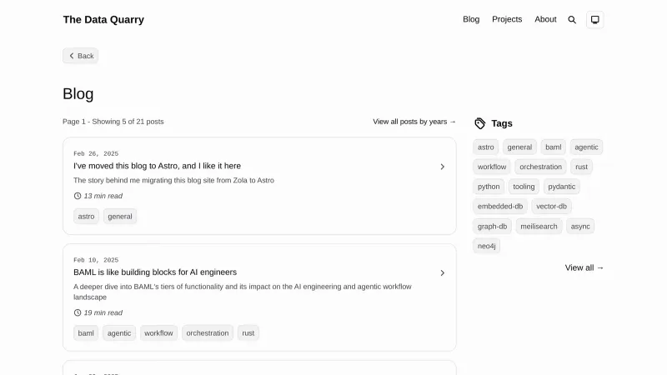667x375 pixels.
Task: Filter by the python tag
Action: [x=489, y=187]
